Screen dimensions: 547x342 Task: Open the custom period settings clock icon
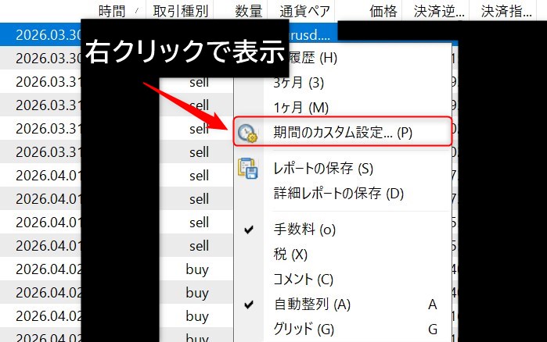pos(248,133)
